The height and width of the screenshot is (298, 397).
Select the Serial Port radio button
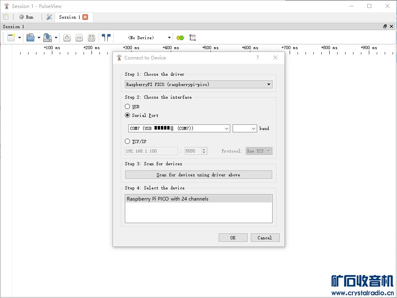[x=127, y=115]
